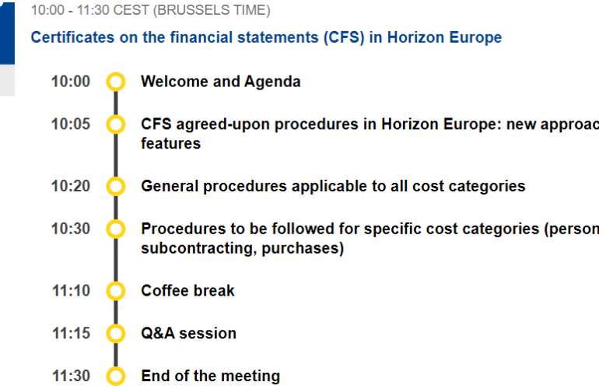Click the blue sidebar block at left
This screenshot has width=599, height=389.
7,33
